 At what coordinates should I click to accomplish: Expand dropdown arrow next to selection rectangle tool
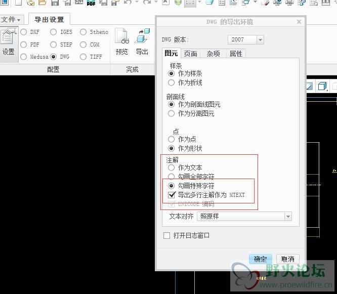(x=199, y=2)
